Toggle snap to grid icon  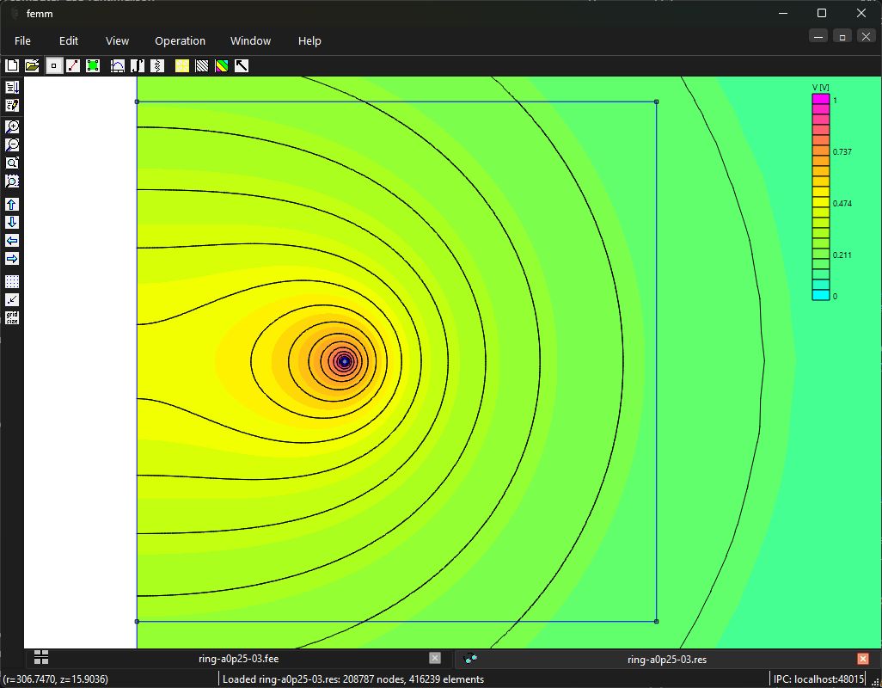point(12,300)
